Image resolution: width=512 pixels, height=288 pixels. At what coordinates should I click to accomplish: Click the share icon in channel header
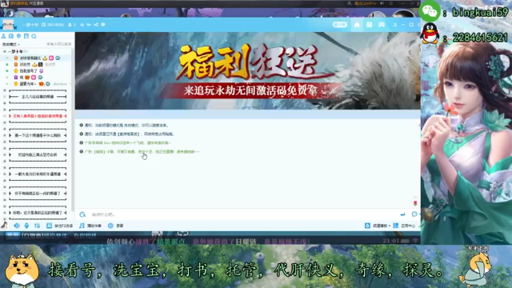point(96,25)
